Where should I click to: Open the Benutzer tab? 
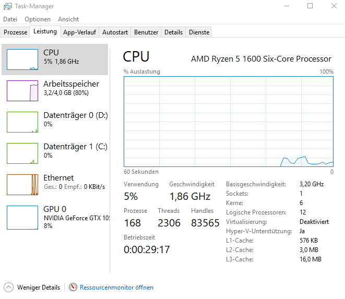146,32
